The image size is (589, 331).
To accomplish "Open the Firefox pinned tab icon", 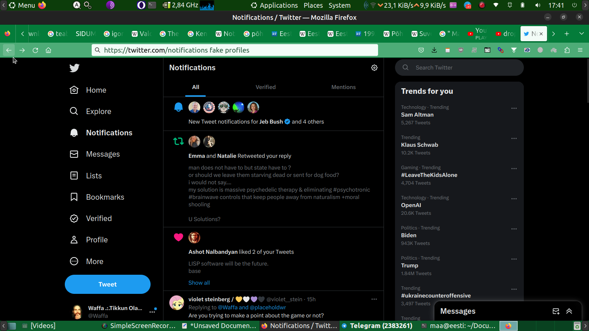I will tap(7, 34).
